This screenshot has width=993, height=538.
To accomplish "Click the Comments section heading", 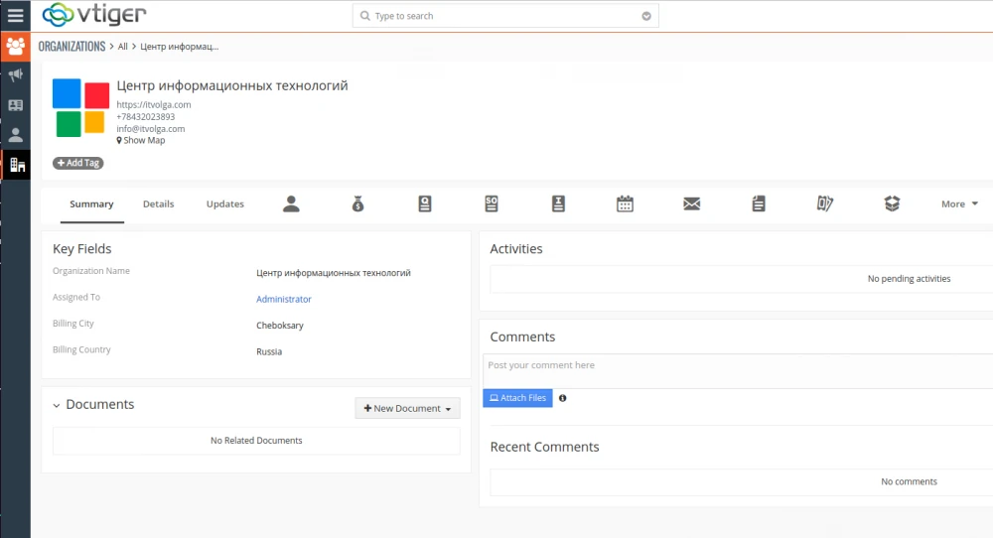I will point(522,336).
